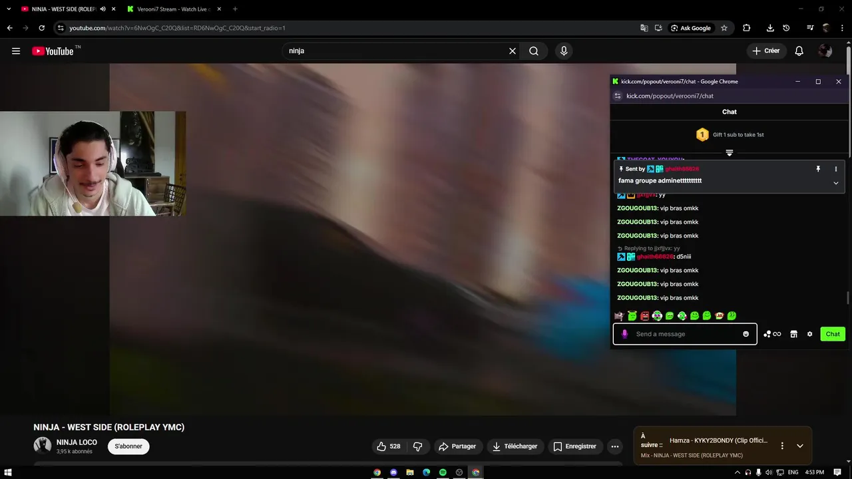
Task: Open Chrome three-dot menu
Action: (842, 28)
